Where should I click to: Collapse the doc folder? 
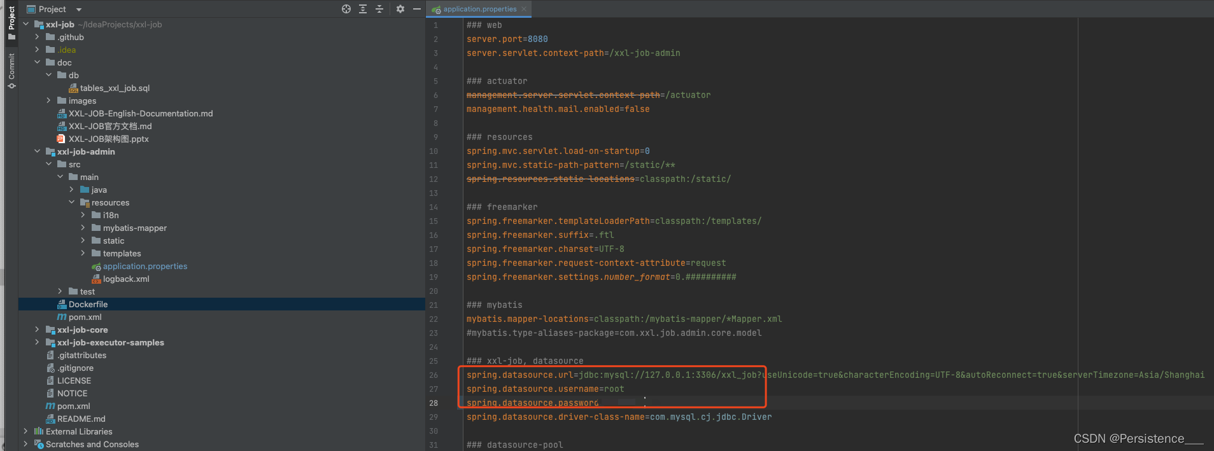(38, 62)
